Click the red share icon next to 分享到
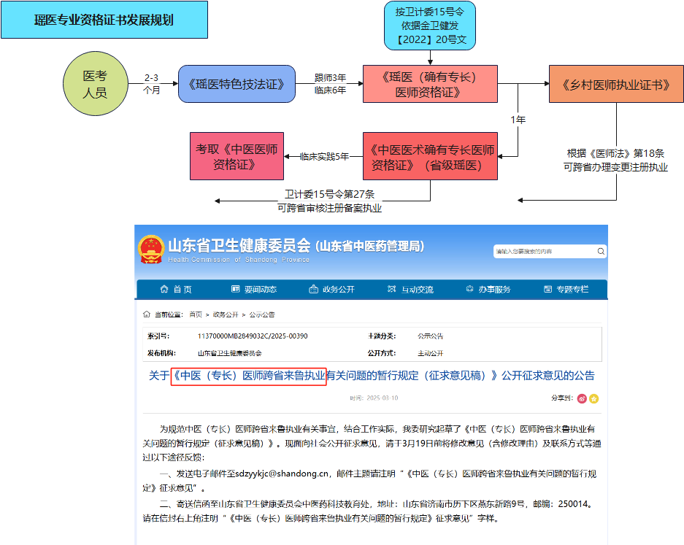 582,398
